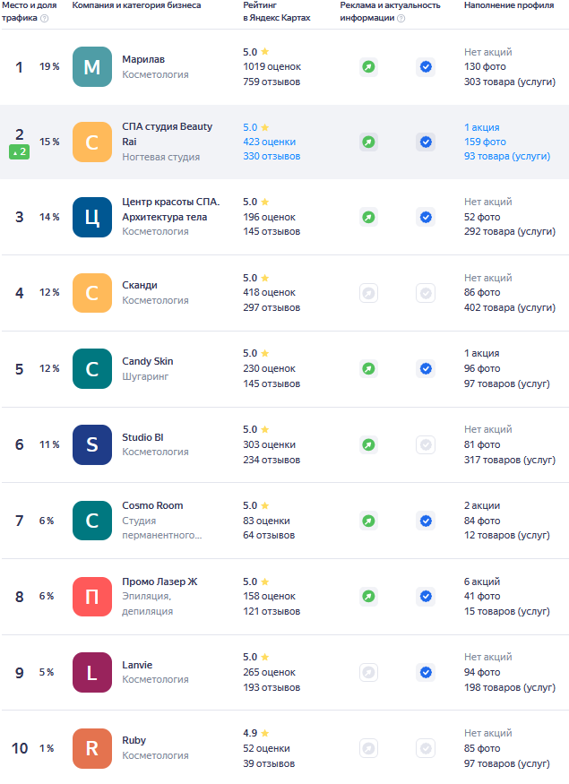The width and height of the screenshot is (569, 784).
Task: Click the company name 'Промо Лазер Ж'
Action: click(160, 582)
